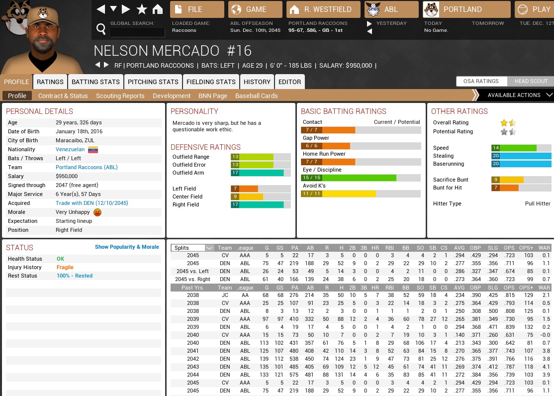The height and width of the screenshot is (396, 554).
Task: Click the Very Unhappy morale face
Action: click(x=97, y=212)
